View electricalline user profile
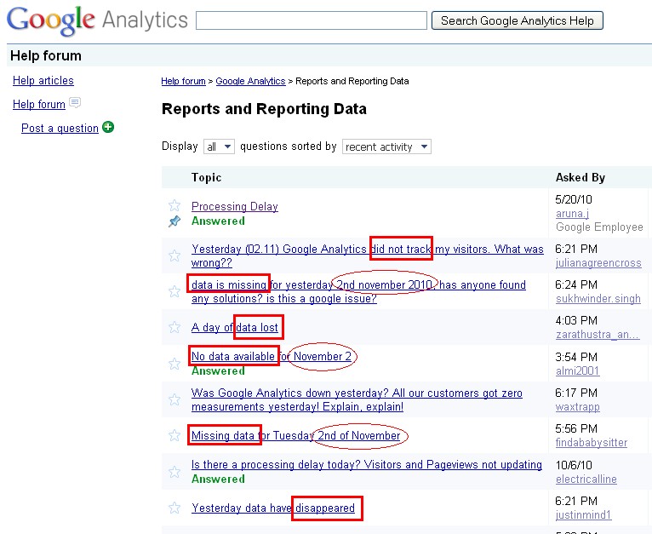The image size is (652, 534). (x=586, y=479)
